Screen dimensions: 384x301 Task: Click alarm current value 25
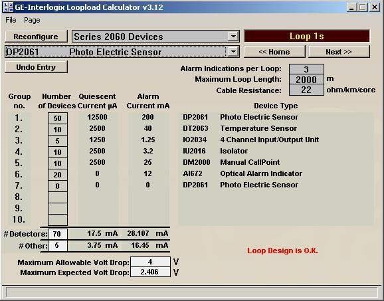point(147,162)
